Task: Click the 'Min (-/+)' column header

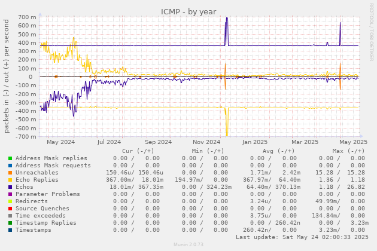Action: 208,151
